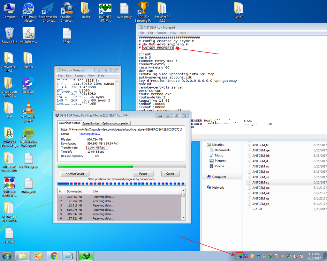The image size is (327, 261).
Task: Open the BAT NET VPN desktop icon
Action: (105, 9)
